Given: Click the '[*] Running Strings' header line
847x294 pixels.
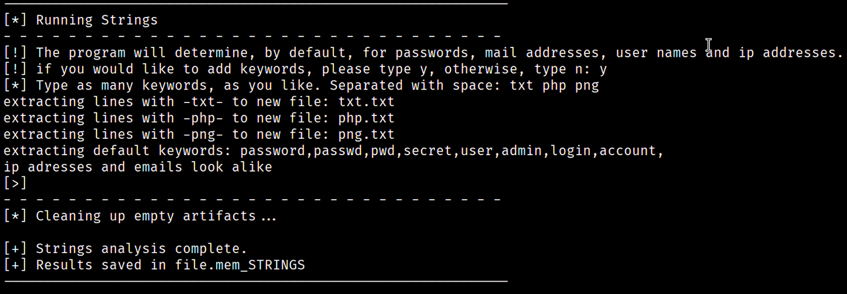Looking at the screenshot, I should click(81, 20).
